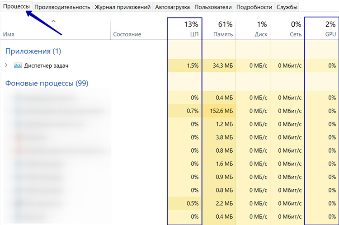The width and height of the screenshot is (339, 225).
Task: Select the Фоновые процессы (99) group heading
Action: point(46,83)
